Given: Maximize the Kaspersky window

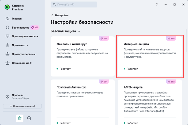Looking at the screenshot, I should [175, 5].
